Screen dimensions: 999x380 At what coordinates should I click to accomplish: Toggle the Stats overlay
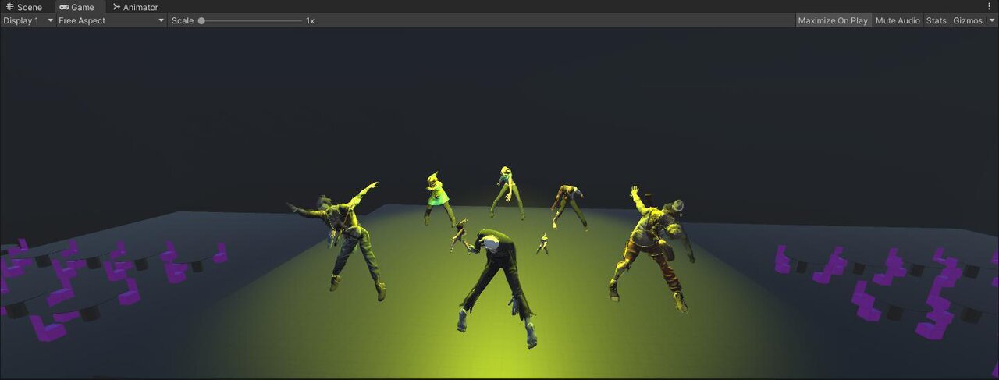pos(936,20)
